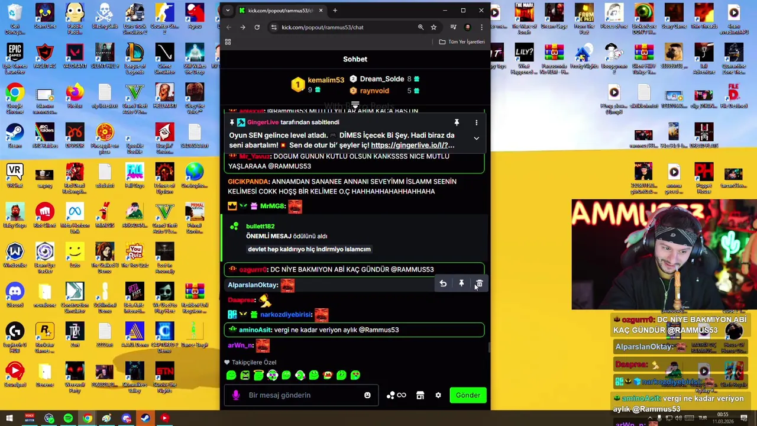Open raynvoid leaderboard profile
Image resolution: width=757 pixels, height=426 pixels.
click(374, 91)
